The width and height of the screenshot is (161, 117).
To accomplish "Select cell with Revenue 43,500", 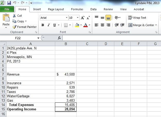I will click(66, 74).
